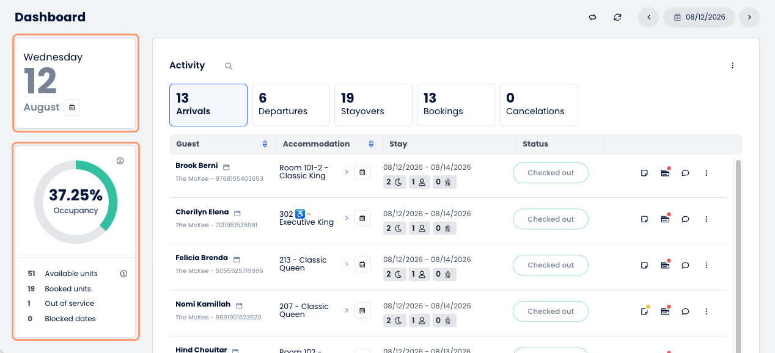Viewport: 775px width, 353px height.
Task: Open notes icon for Cherilyn Elena row
Action: click(x=644, y=219)
